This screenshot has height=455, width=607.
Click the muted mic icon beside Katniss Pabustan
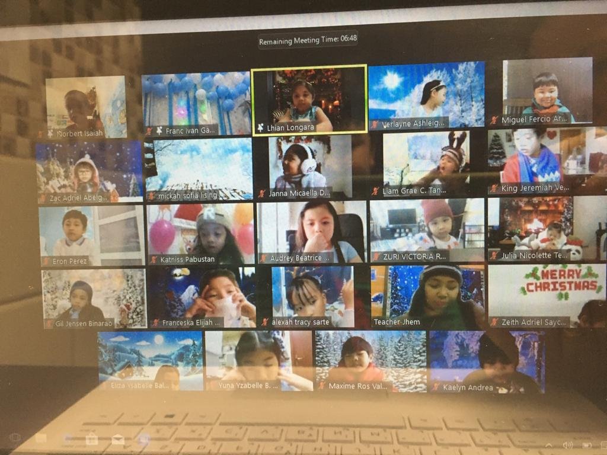tap(154, 259)
